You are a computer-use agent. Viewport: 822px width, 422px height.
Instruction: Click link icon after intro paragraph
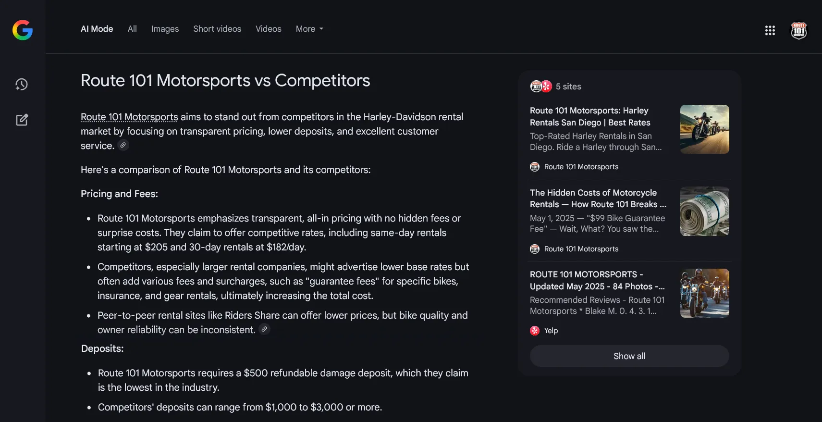[x=123, y=145]
